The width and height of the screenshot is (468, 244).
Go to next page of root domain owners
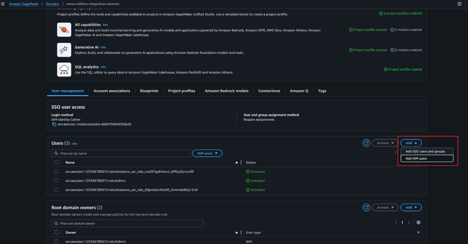pyautogui.click(x=409, y=223)
